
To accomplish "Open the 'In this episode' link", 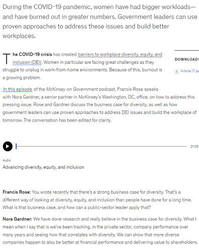I will (x=18, y=89).
